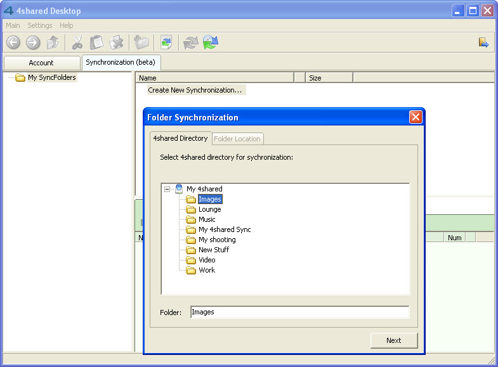Open the Settings menu

[40, 25]
